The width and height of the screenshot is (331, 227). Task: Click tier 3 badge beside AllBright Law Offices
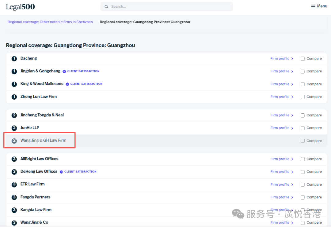tap(14, 159)
